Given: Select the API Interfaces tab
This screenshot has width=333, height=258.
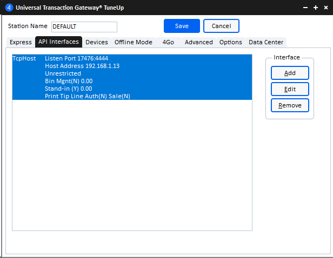Looking at the screenshot, I should (x=58, y=42).
